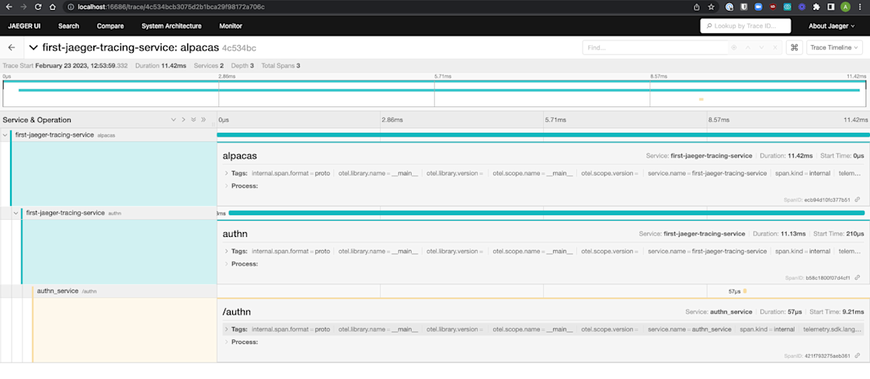Collapse trace header chevron beside title
The image size is (870, 379).
(x=34, y=47)
